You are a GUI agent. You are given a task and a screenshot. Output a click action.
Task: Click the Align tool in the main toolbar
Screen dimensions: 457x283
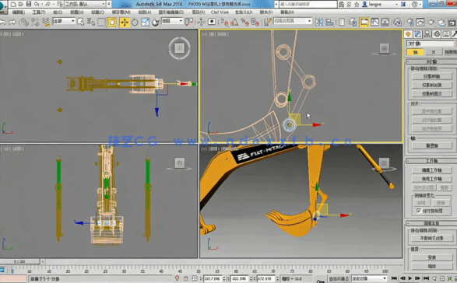pos(329,22)
